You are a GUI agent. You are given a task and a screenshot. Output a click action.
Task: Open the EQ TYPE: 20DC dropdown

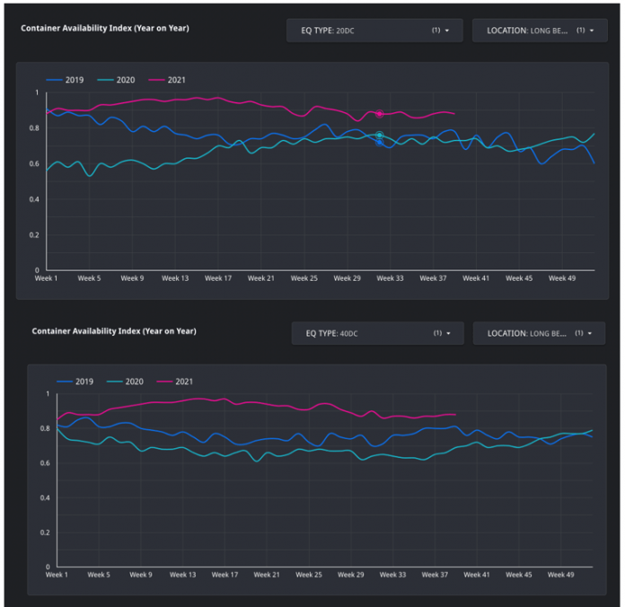(374, 31)
